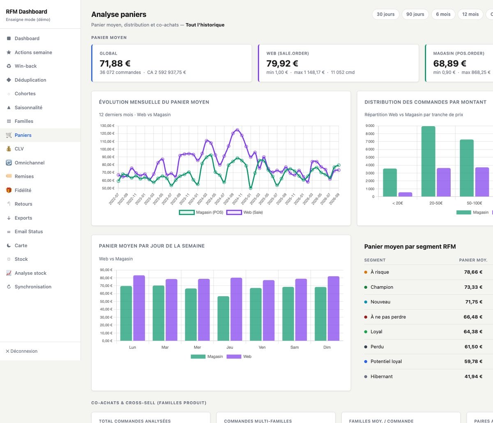Open the Familles menu entry

pos(40,121)
